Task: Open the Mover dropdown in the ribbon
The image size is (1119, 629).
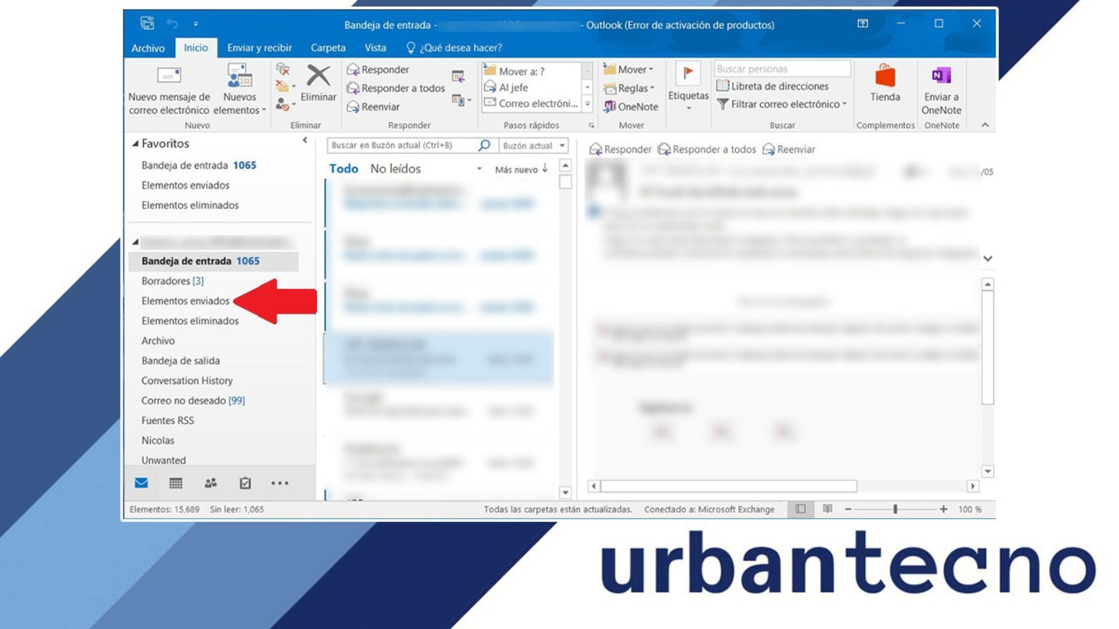Action: [629, 69]
